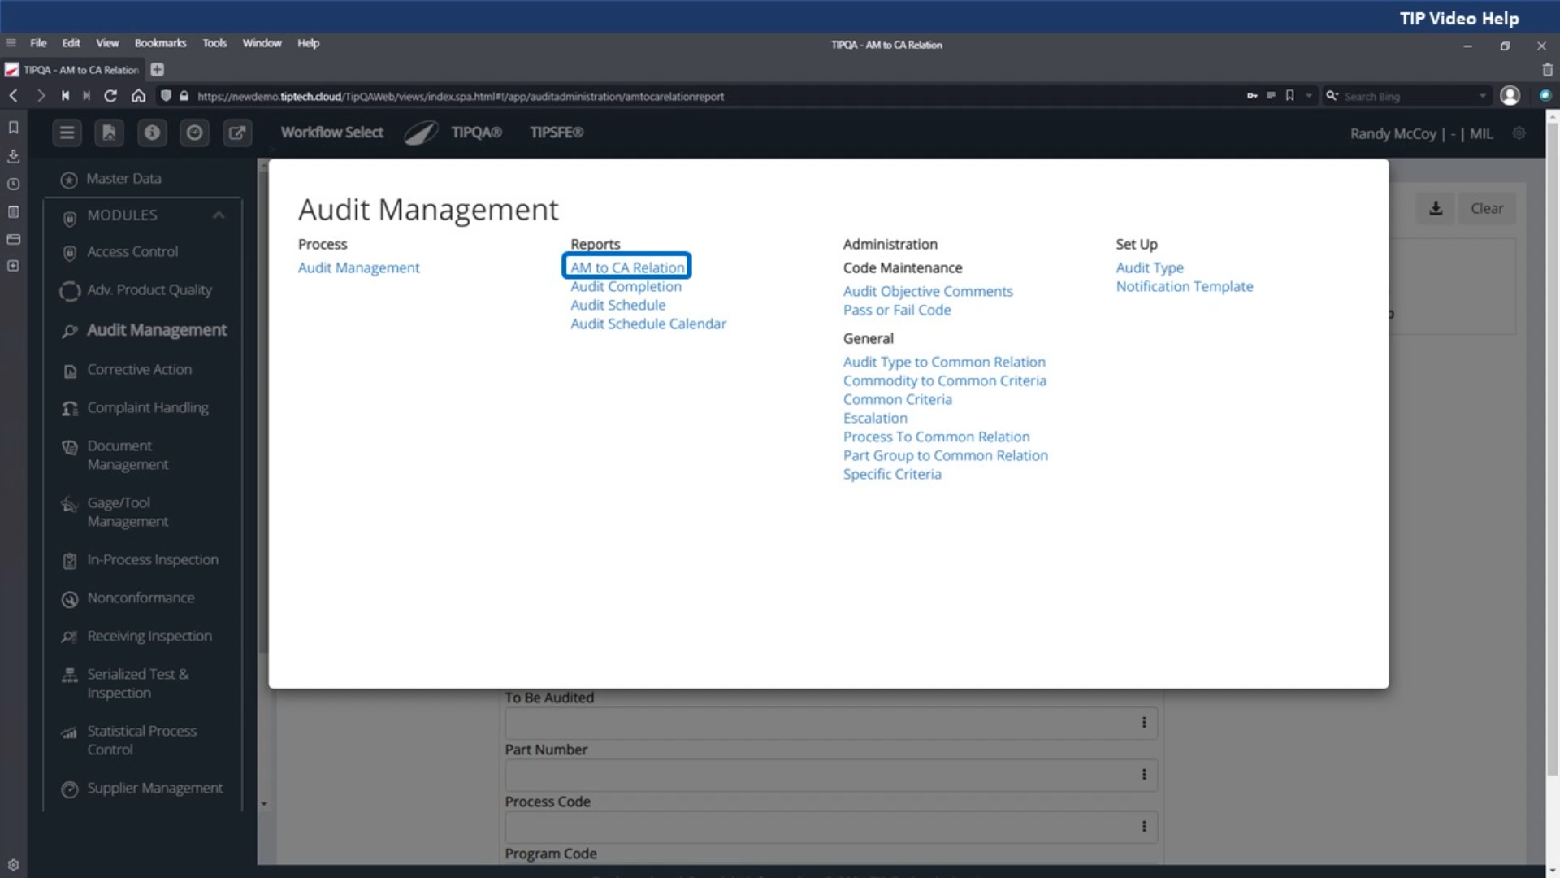Viewport: 1560px width, 878px height.
Task: Click the clock history icon in toolbar
Action: [x=194, y=133]
